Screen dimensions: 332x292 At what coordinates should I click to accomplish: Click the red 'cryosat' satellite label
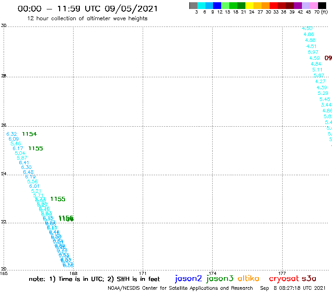(284, 279)
